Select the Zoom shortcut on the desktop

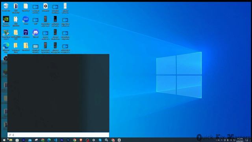[x=26, y=20]
